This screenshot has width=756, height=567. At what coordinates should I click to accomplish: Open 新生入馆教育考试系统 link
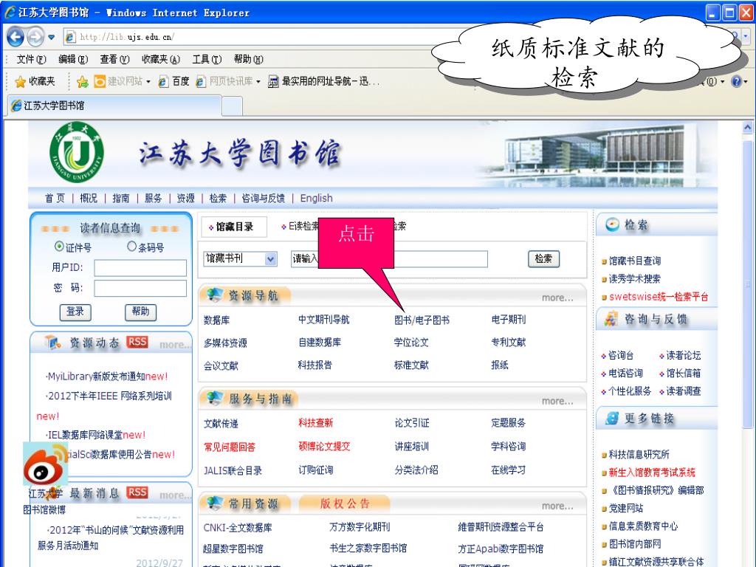[x=652, y=472]
